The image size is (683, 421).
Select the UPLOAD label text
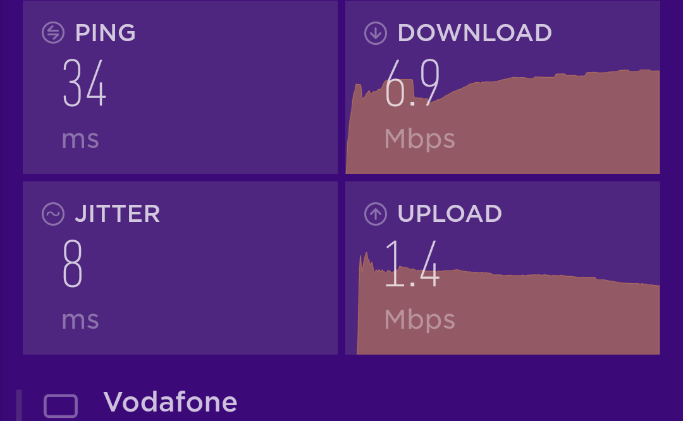(x=450, y=214)
